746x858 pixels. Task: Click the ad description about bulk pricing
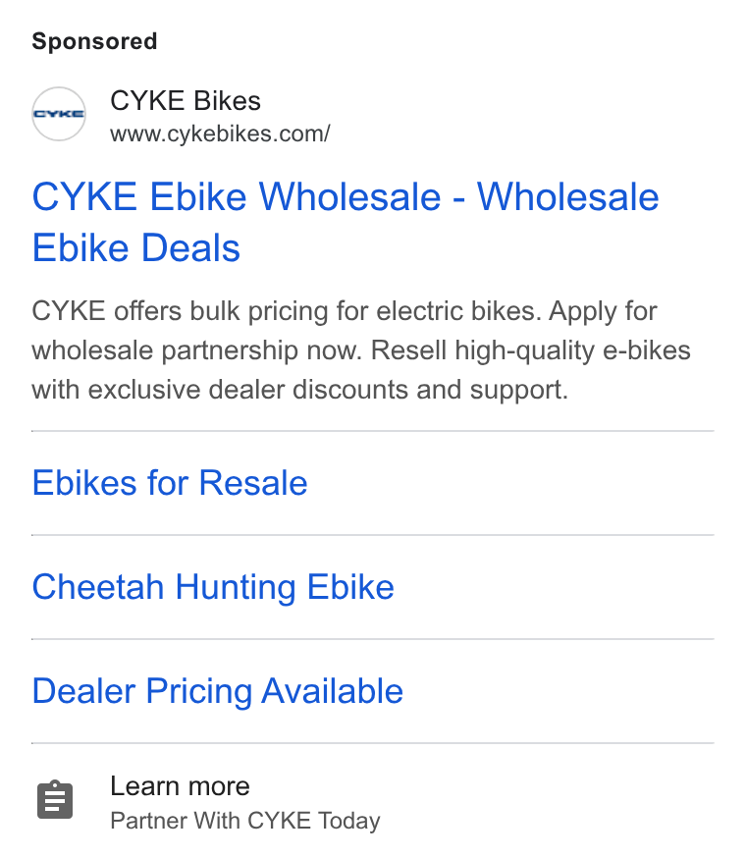[x=360, y=350]
